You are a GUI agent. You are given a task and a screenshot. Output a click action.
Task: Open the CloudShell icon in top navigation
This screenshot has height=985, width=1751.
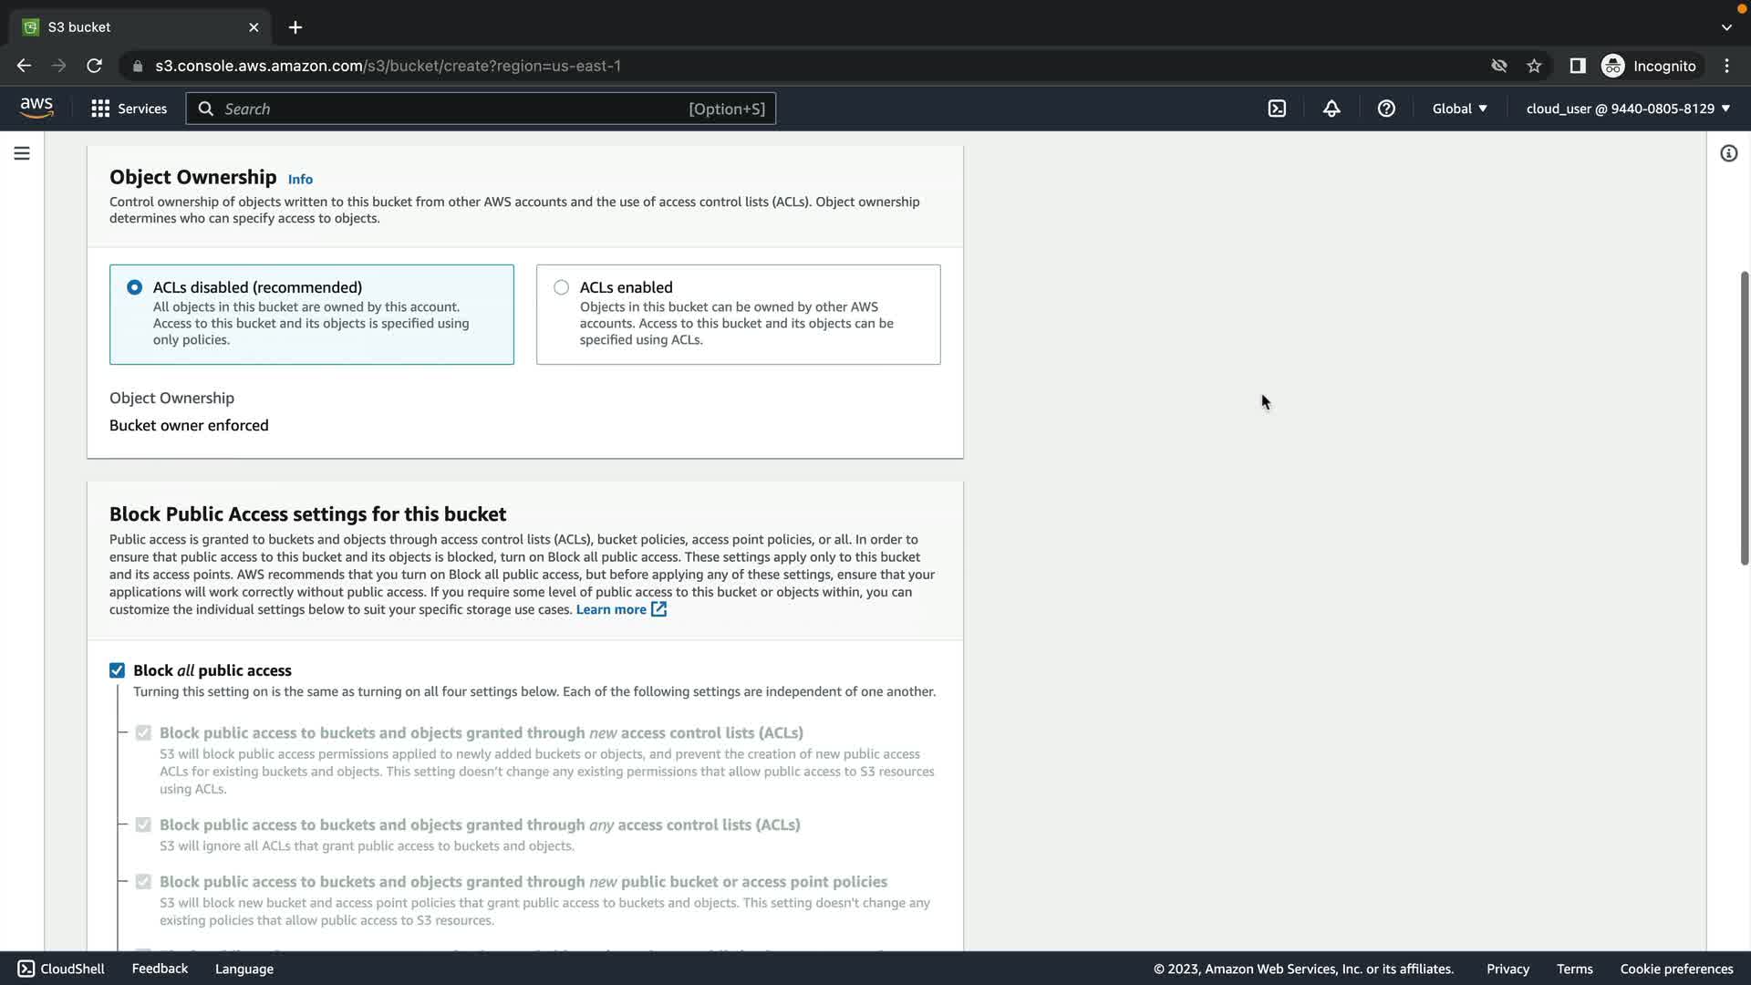tap(1277, 109)
